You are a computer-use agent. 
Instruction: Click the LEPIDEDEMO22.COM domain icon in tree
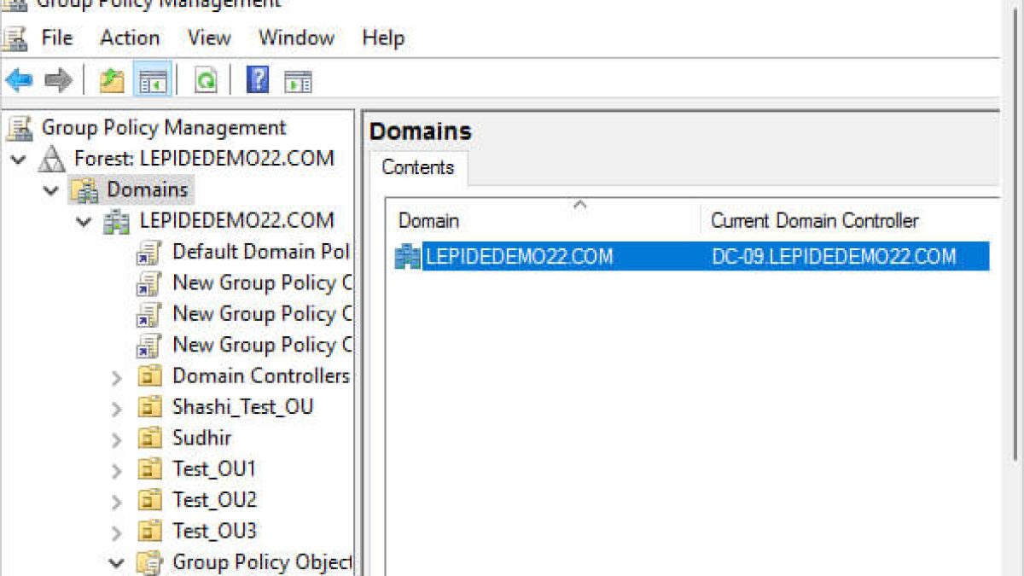(117, 221)
